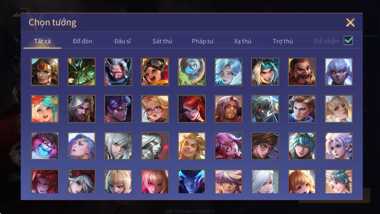
Task: Choose the purple grinning cat hero
Action: (x=45, y=146)
